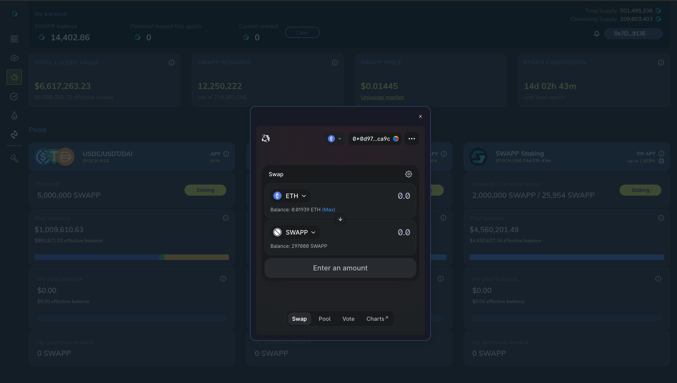Viewport: 677px width, 383px height.
Task: Show My pool balance info for SWAPP Staking
Action: (658, 279)
